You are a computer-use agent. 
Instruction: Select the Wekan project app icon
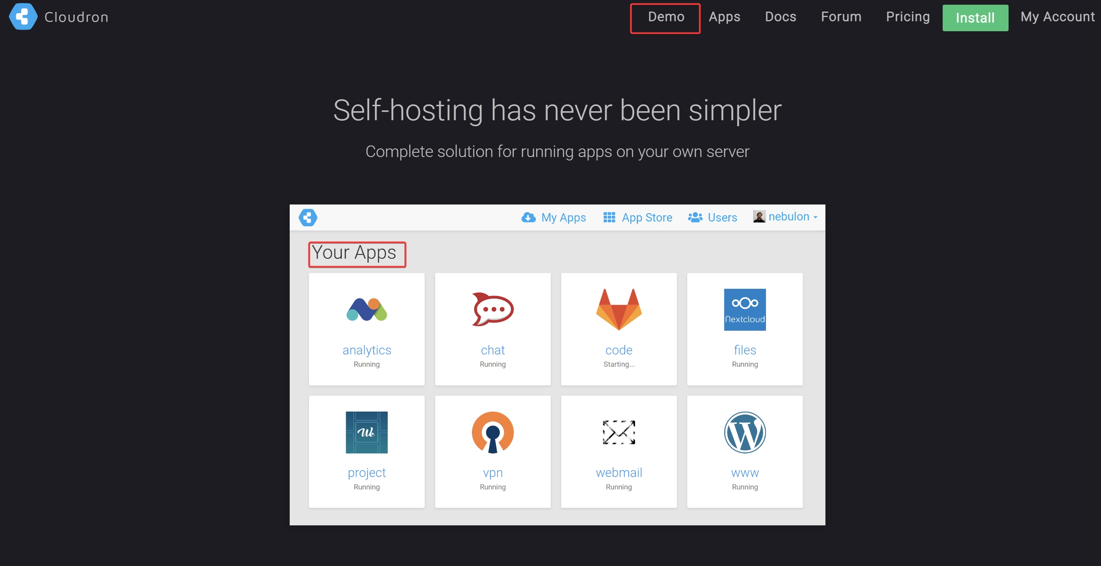367,433
